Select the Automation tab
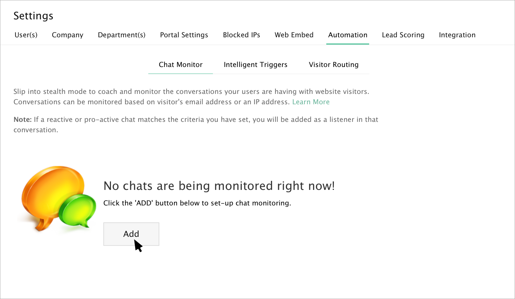 pos(348,35)
